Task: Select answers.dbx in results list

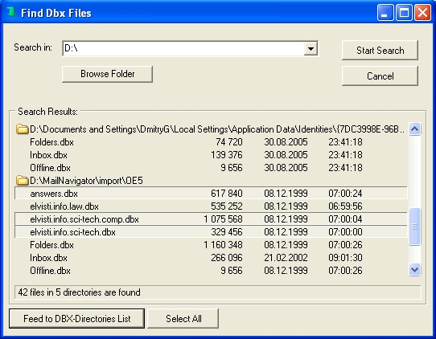Action: coord(211,194)
